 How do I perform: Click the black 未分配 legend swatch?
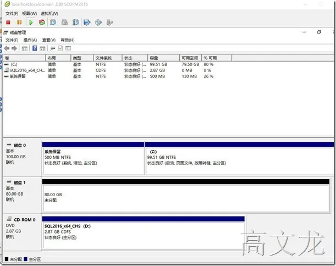click(7, 259)
